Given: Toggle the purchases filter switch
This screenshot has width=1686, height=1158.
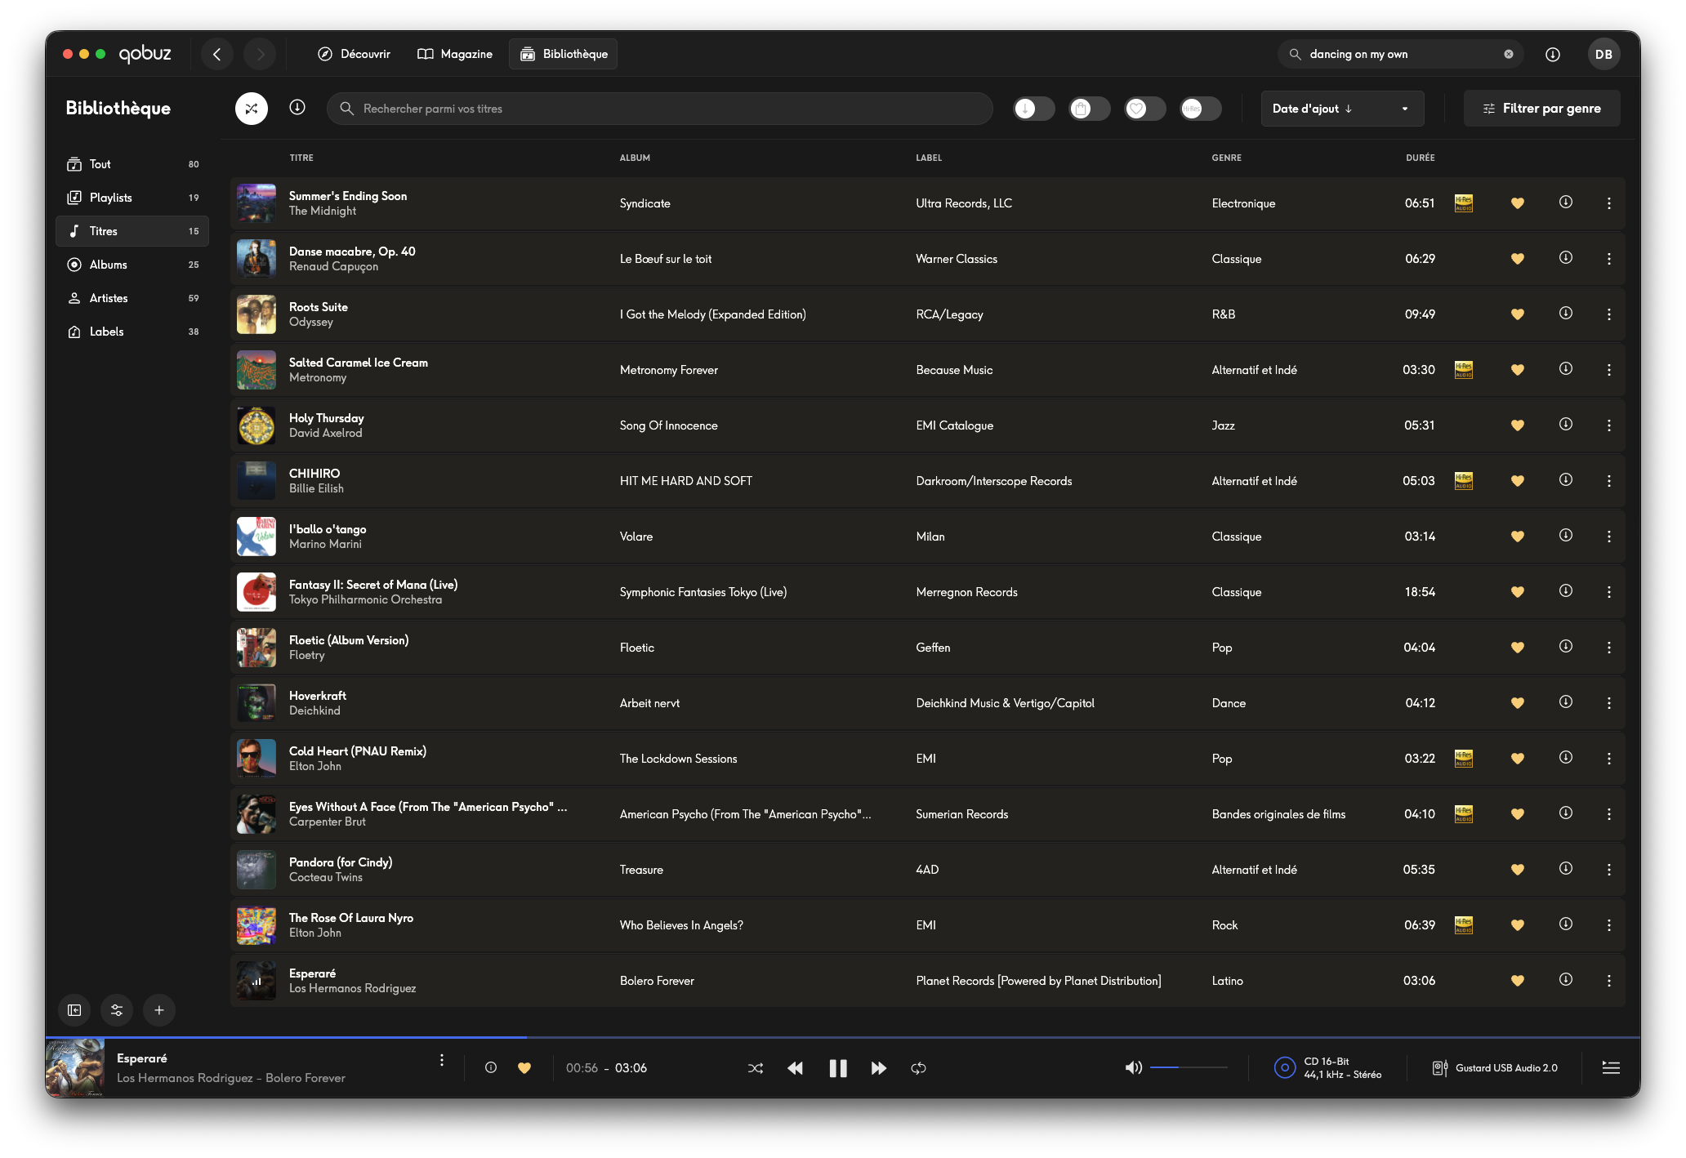Looking at the screenshot, I should pos(1090,109).
